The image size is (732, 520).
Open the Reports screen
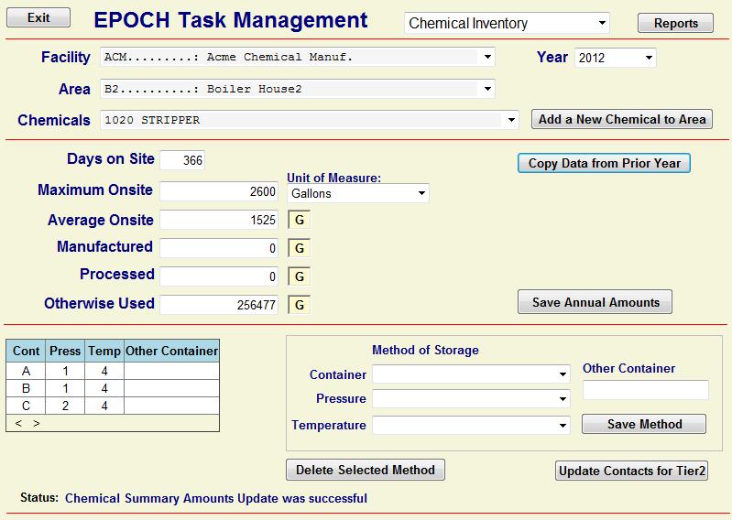(675, 23)
